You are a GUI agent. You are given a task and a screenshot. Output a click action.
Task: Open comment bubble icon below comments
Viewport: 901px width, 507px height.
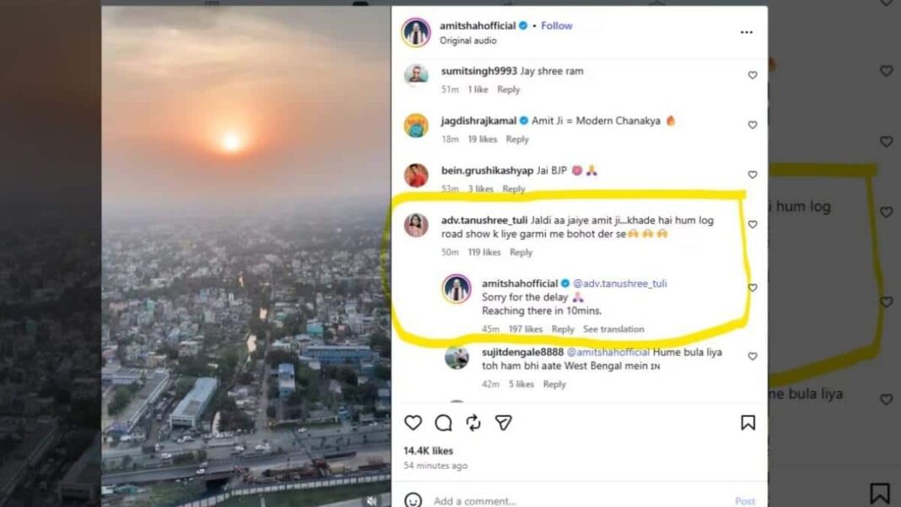443,423
